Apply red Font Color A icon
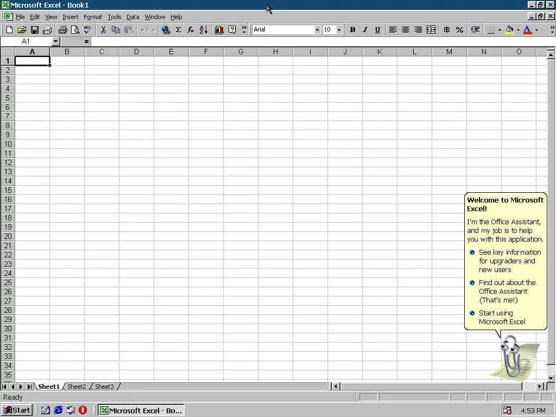Image resolution: width=556 pixels, height=417 pixels. coord(527,30)
